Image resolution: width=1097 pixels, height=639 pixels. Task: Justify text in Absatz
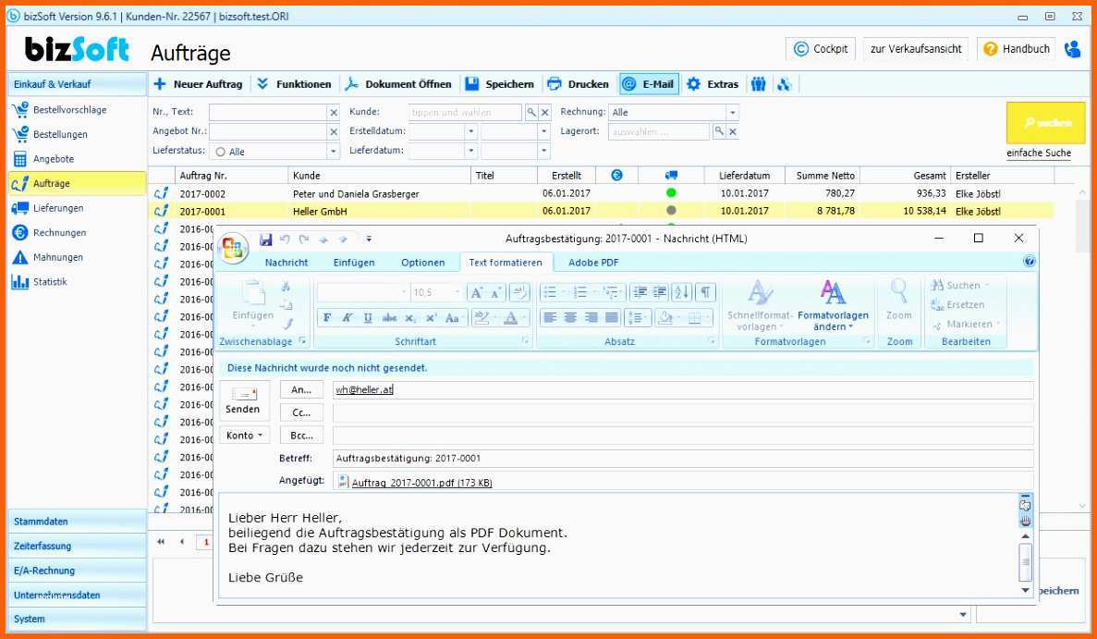[612, 318]
